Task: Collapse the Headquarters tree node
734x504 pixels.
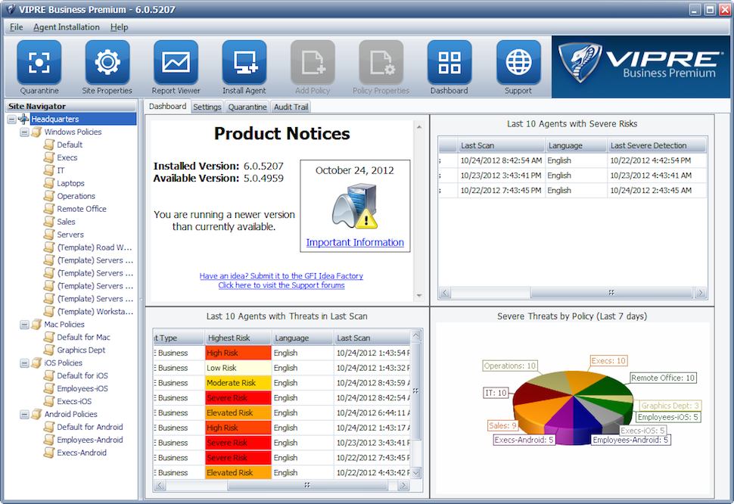Action: [11, 120]
